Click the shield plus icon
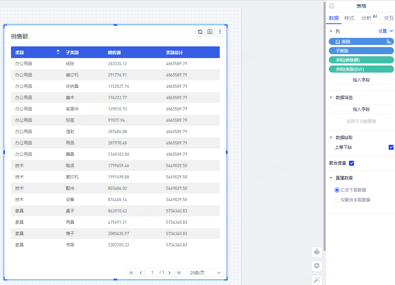Image resolution: width=395 pixels, height=285 pixels. click(x=317, y=266)
